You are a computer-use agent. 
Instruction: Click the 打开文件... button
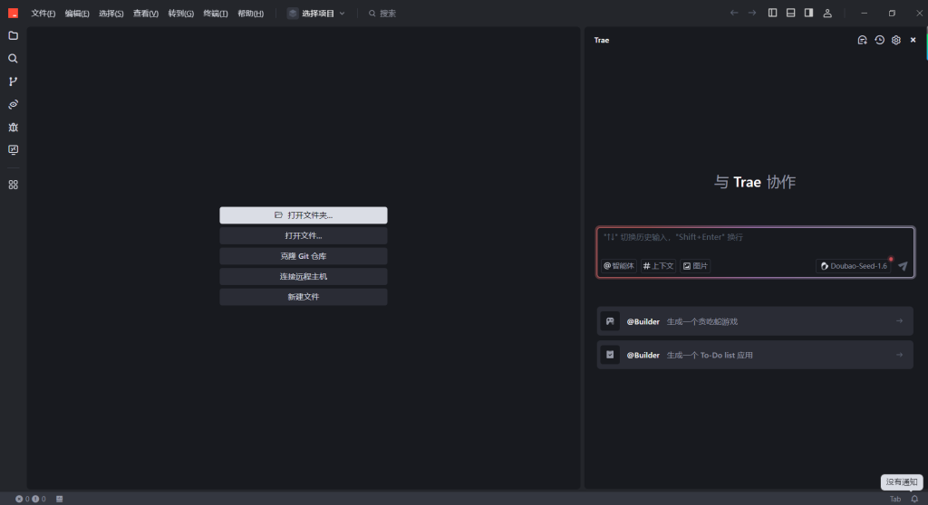[304, 235]
